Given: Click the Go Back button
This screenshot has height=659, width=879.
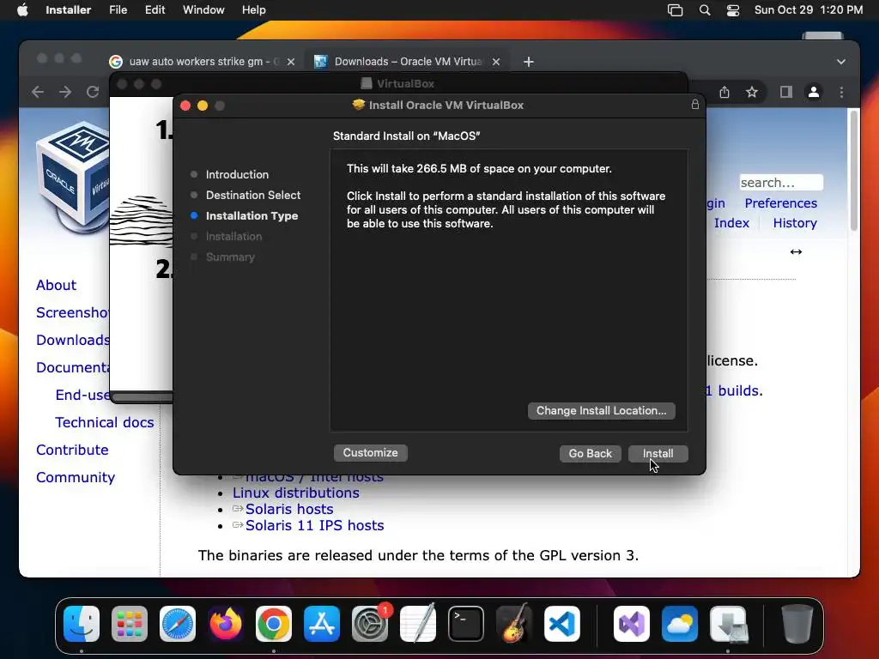Looking at the screenshot, I should (x=591, y=453).
